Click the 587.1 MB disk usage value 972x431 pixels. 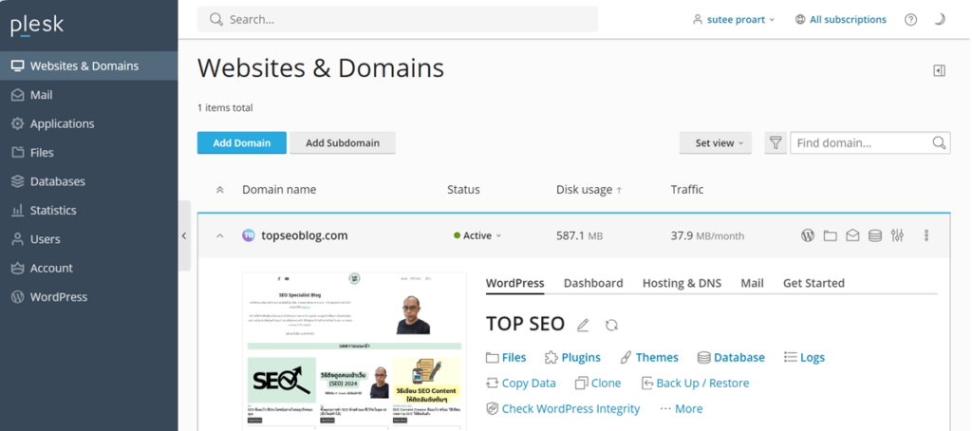[579, 235]
